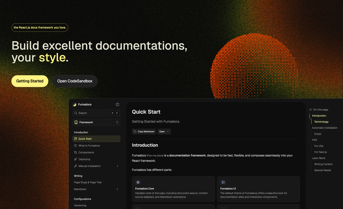Click the On this page list icon
343x209 pixels.
[310, 110]
